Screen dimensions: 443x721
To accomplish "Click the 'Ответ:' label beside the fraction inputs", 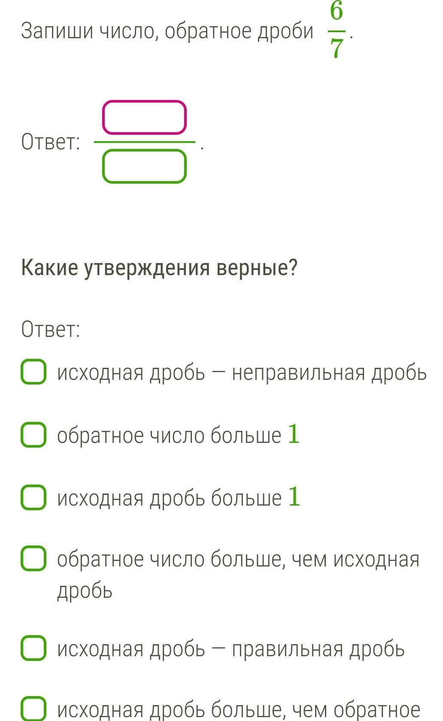I will point(51,142).
